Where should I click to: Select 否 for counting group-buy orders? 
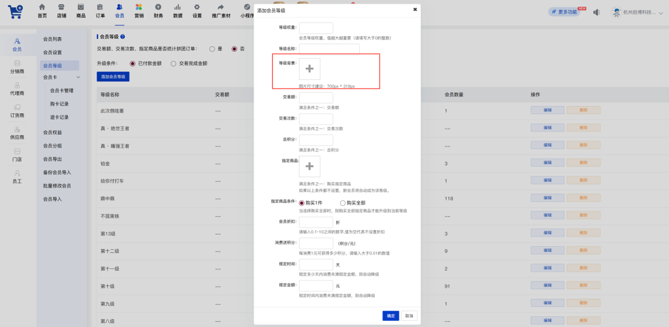tap(234, 49)
